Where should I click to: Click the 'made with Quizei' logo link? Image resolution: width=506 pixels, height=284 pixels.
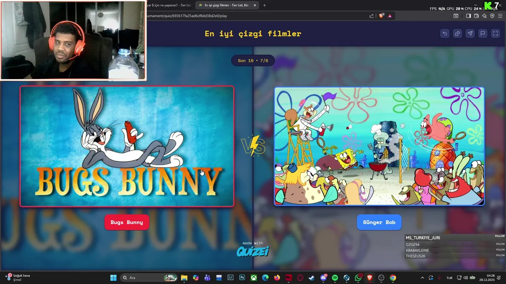pyautogui.click(x=253, y=249)
